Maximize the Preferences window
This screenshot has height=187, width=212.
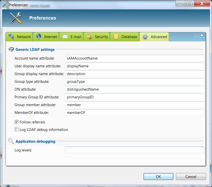189,4
